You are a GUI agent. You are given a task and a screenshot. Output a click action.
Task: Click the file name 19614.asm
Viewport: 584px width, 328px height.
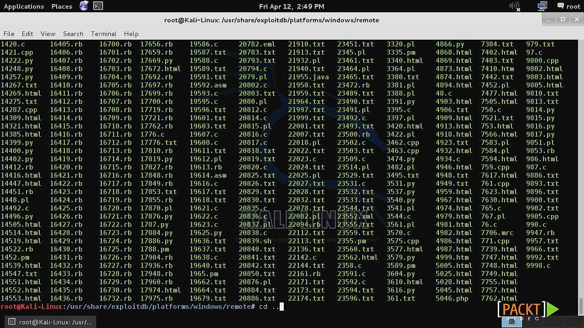(x=208, y=175)
